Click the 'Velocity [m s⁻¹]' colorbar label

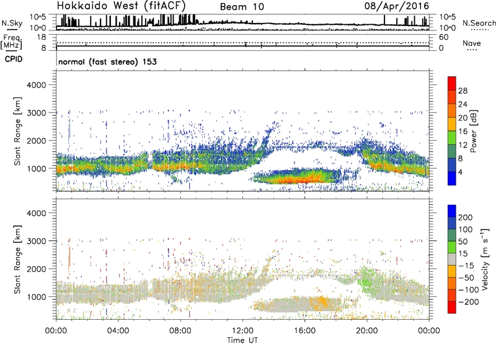(485, 259)
